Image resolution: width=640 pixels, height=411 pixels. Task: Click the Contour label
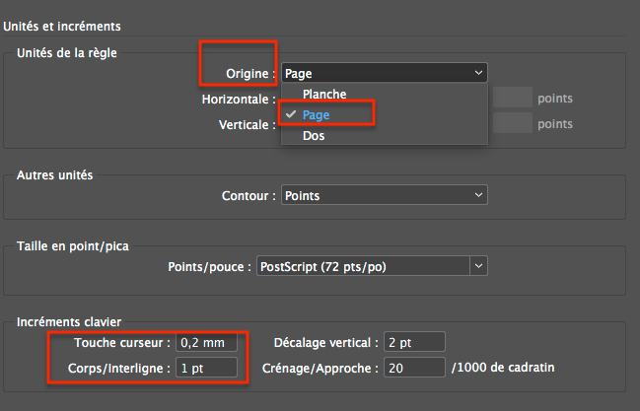(x=249, y=196)
